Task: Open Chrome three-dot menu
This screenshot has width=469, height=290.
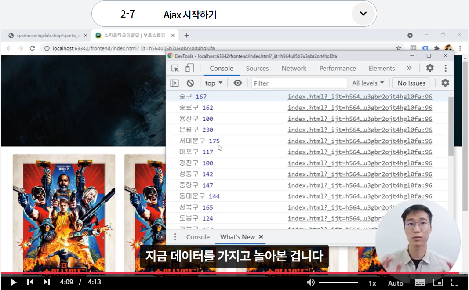Action: click(460, 48)
